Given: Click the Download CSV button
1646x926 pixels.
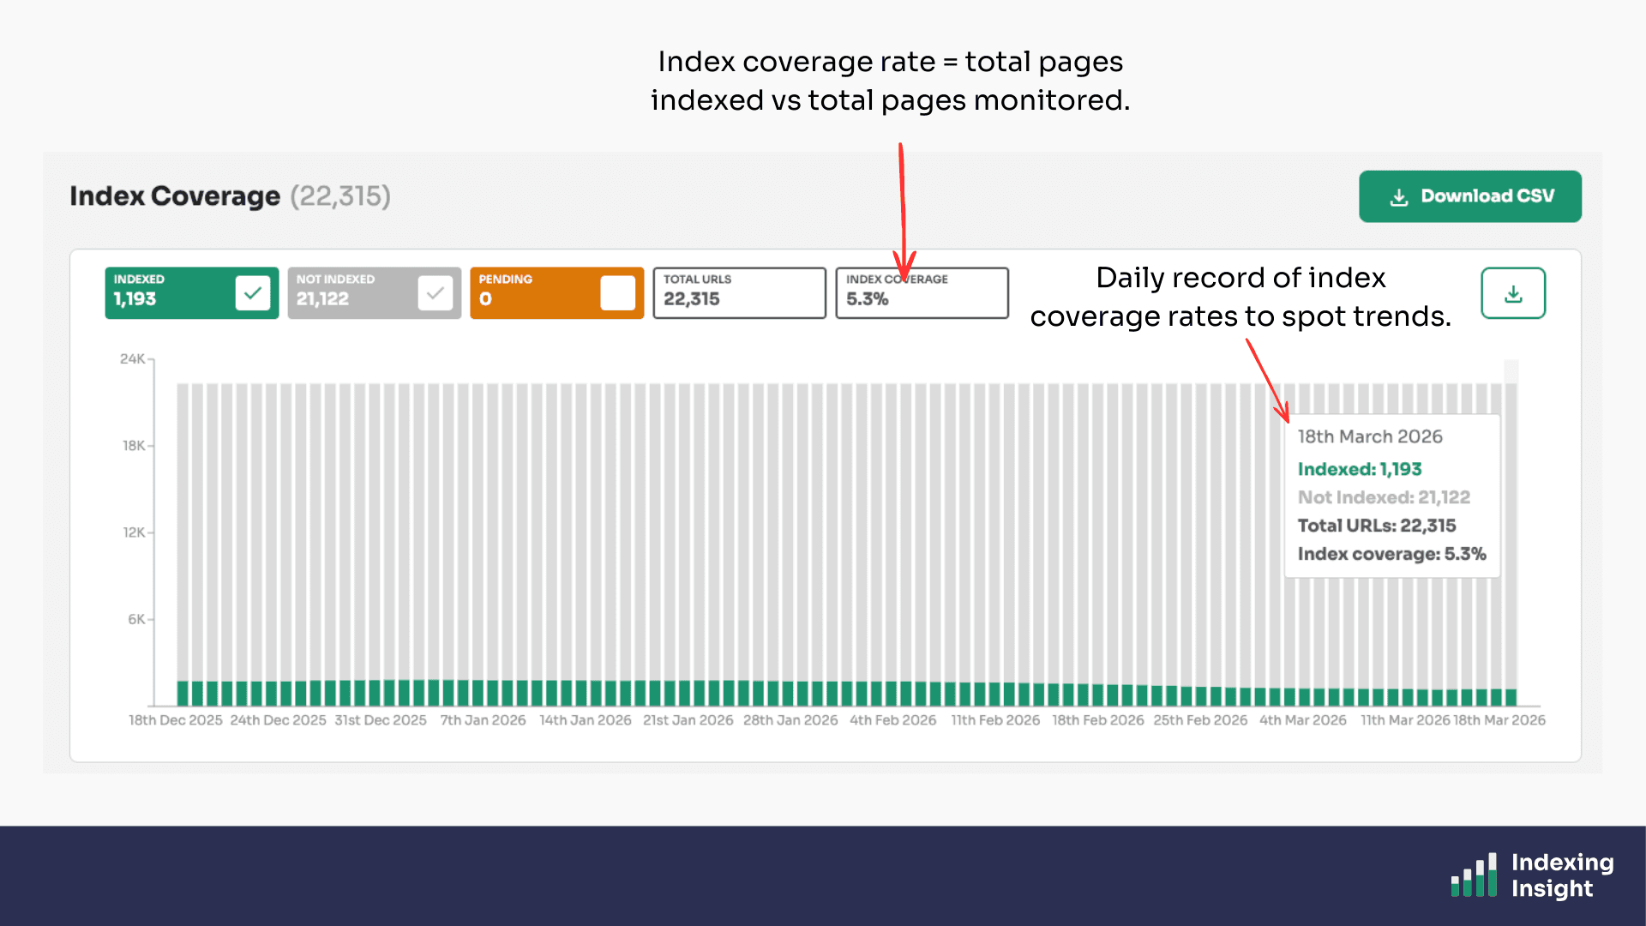Looking at the screenshot, I should point(1469,196).
